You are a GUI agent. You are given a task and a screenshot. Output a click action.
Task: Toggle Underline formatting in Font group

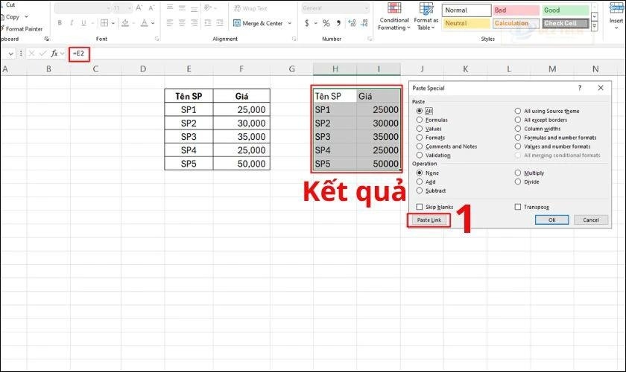[83, 23]
